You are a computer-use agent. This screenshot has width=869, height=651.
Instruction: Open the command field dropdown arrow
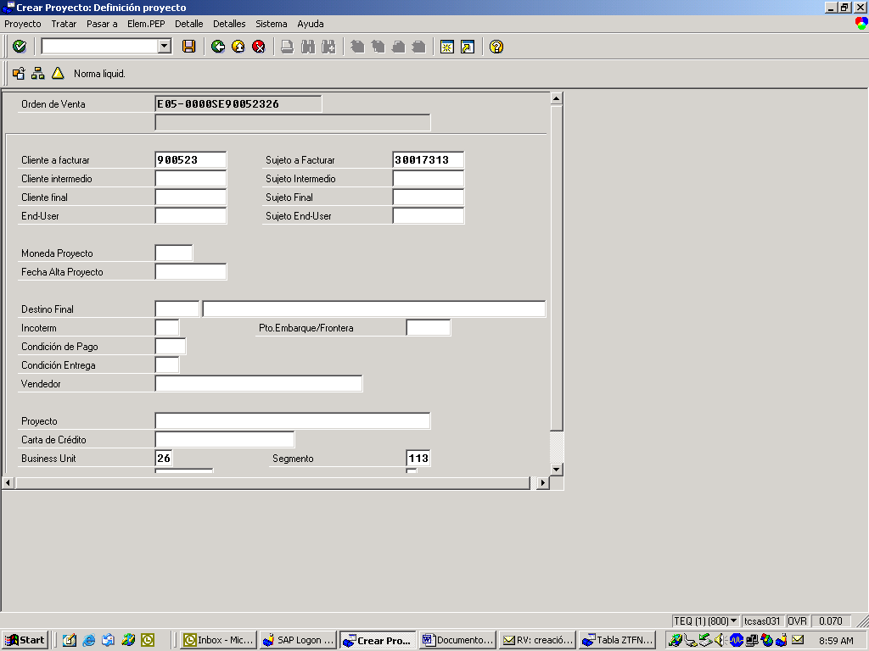pyautogui.click(x=165, y=47)
